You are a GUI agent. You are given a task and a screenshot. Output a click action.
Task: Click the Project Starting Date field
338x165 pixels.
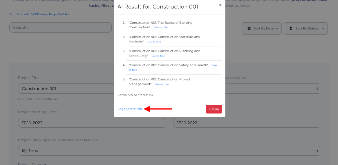click(92, 123)
